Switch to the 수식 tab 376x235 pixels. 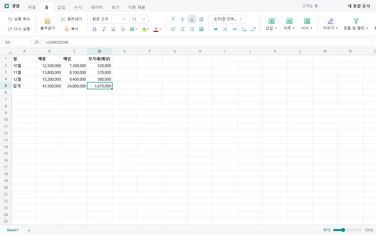(x=78, y=7)
